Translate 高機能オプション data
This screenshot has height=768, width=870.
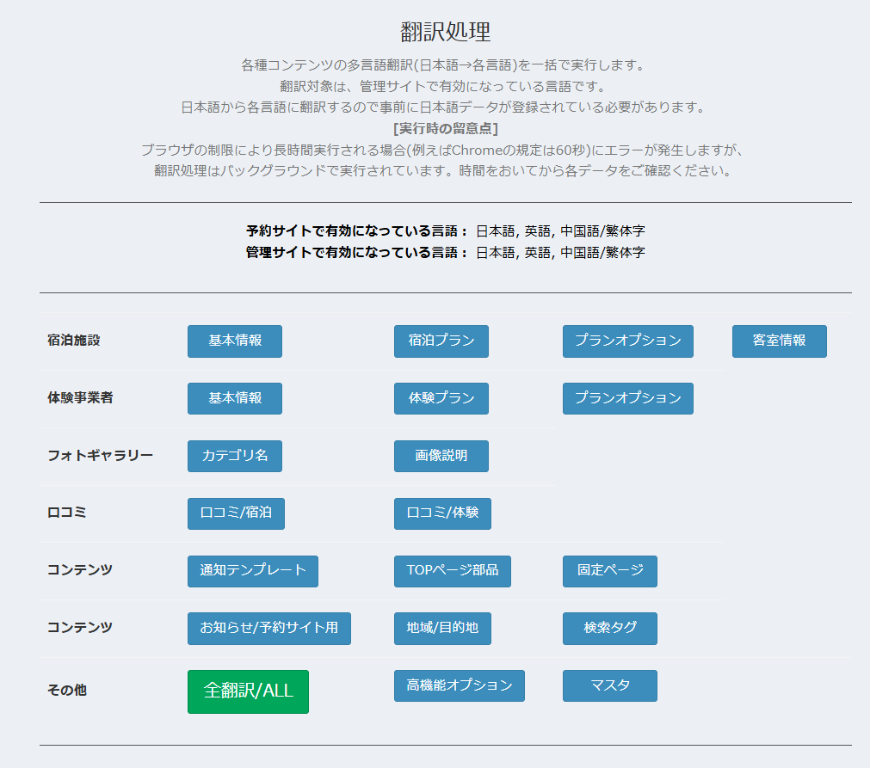pyautogui.click(x=459, y=685)
